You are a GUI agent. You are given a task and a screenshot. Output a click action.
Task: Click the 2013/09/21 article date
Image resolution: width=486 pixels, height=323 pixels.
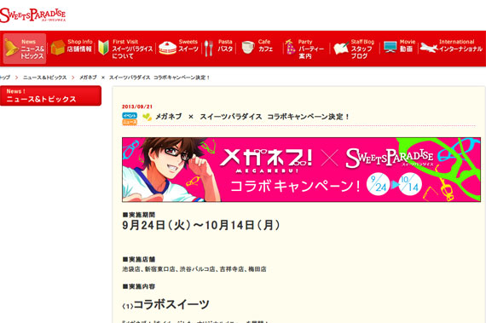[x=137, y=107]
